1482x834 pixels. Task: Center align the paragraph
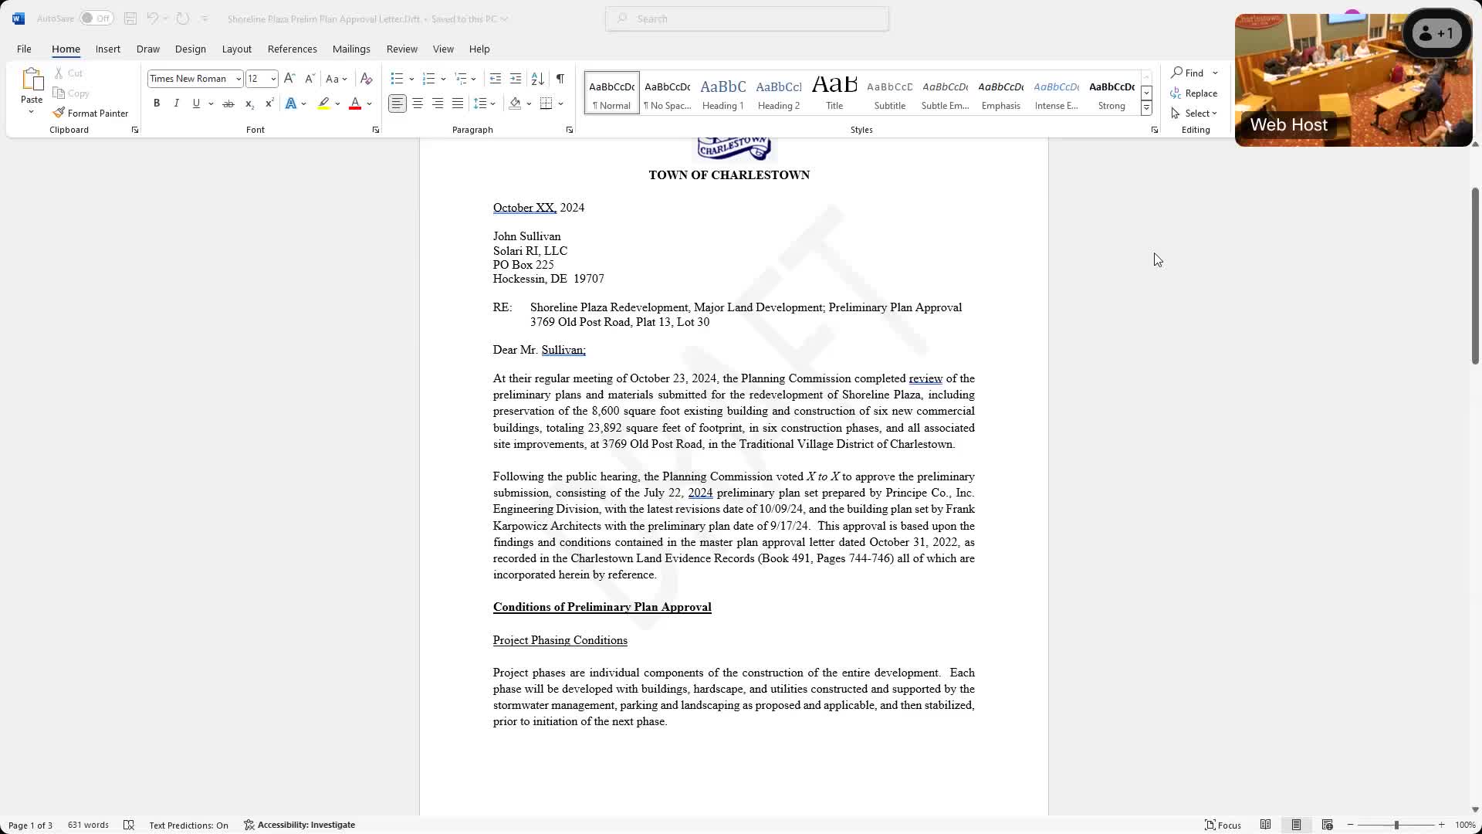(418, 103)
